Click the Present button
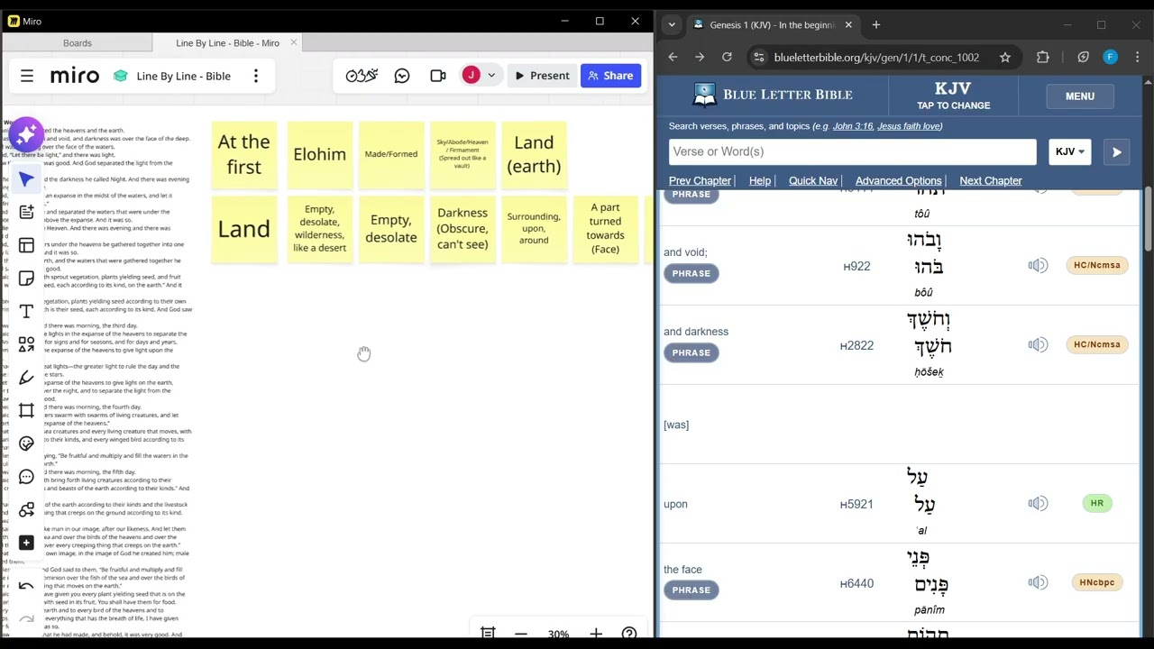1154x649 pixels. point(541,76)
